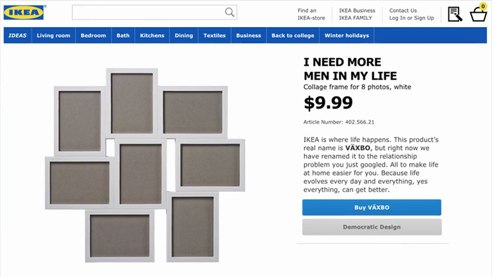Open the Textiles category

tap(215, 36)
